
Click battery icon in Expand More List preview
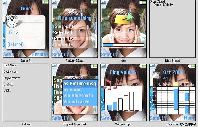pyautogui.click(x=94, y=66)
